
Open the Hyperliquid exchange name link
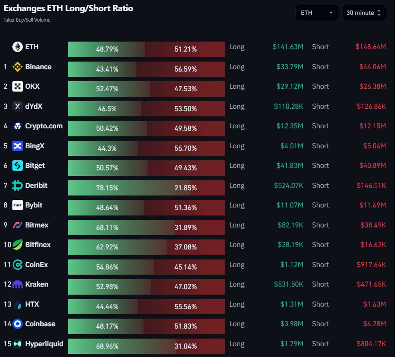point(44,344)
